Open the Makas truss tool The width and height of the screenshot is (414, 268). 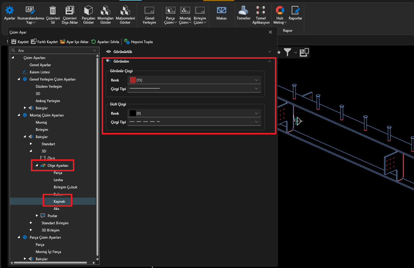pyautogui.click(x=222, y=10)
